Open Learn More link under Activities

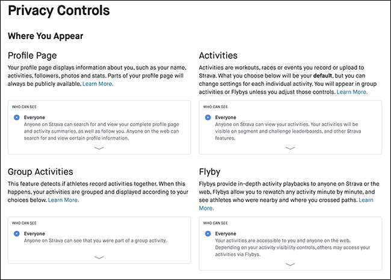352,92
